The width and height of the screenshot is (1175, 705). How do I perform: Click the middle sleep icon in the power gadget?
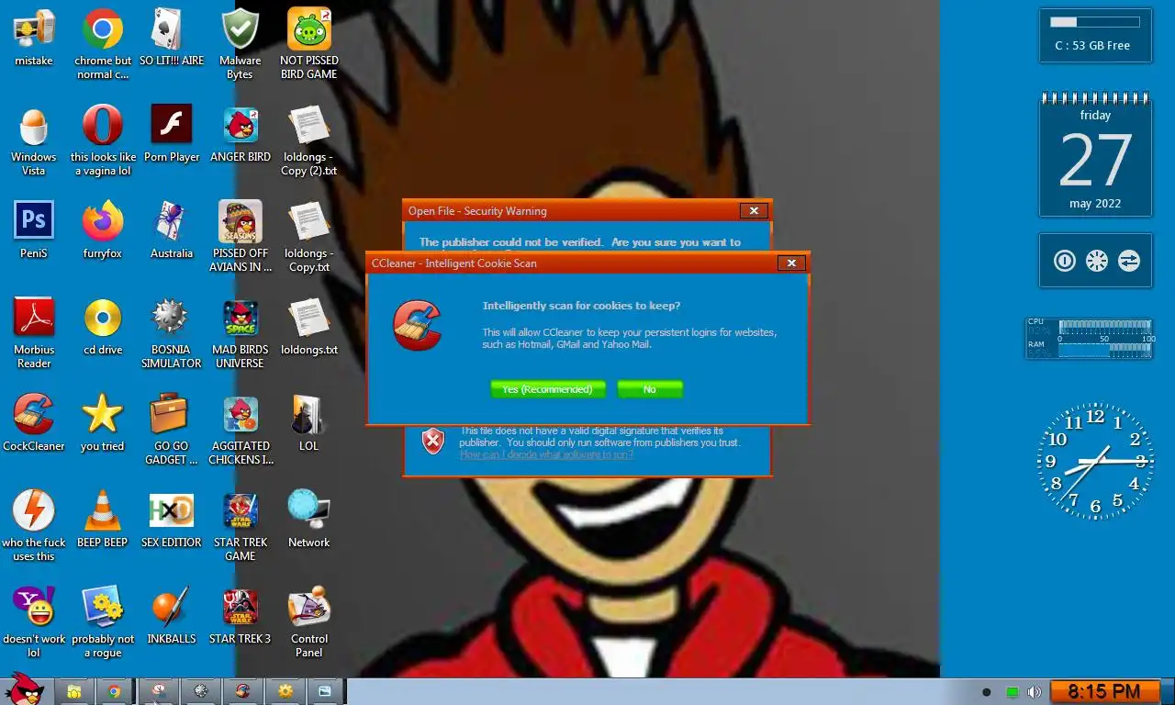(1096, 261)
